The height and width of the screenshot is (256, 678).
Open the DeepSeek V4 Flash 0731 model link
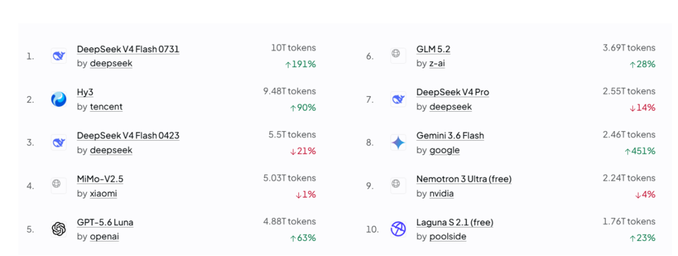(x=128, y=50)
